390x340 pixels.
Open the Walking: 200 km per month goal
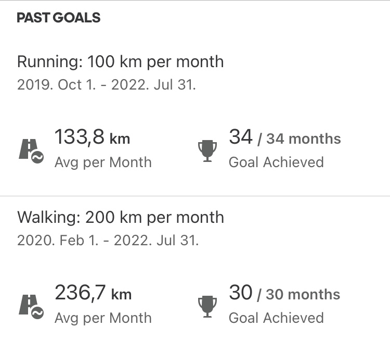point(120,217)
